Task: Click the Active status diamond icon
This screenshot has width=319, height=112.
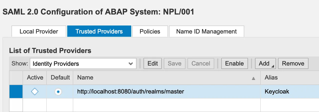Action: pyautogui.click(x=35, y=92)
